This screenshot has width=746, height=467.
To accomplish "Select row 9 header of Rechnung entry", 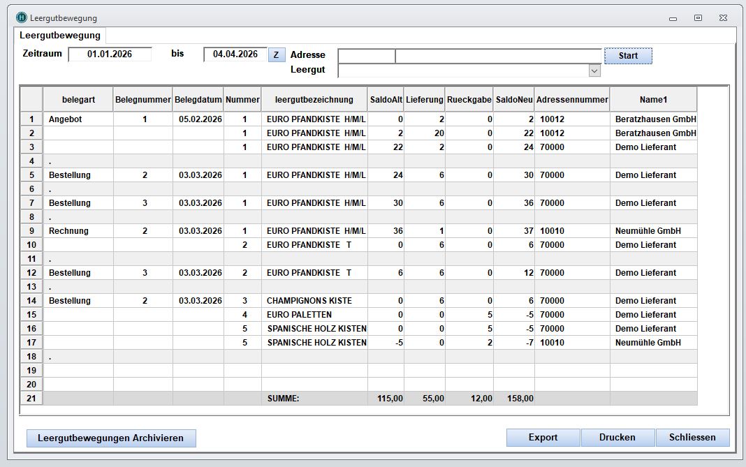I will coord(31,231).
